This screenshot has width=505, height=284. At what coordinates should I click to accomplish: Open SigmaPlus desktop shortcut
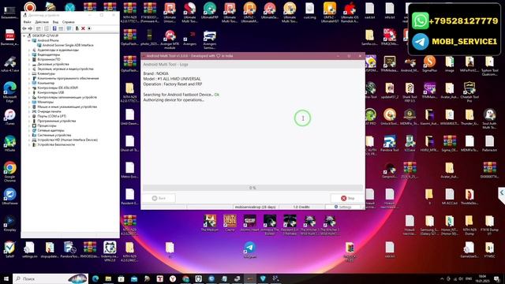(429, 64)
